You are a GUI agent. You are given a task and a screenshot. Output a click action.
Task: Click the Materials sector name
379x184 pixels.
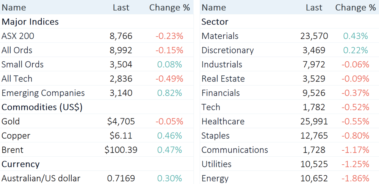coord(220,36)
